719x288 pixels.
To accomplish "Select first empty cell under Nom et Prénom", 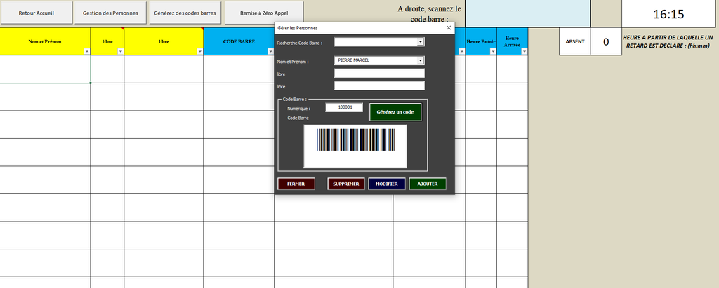I will pos(45,69).
